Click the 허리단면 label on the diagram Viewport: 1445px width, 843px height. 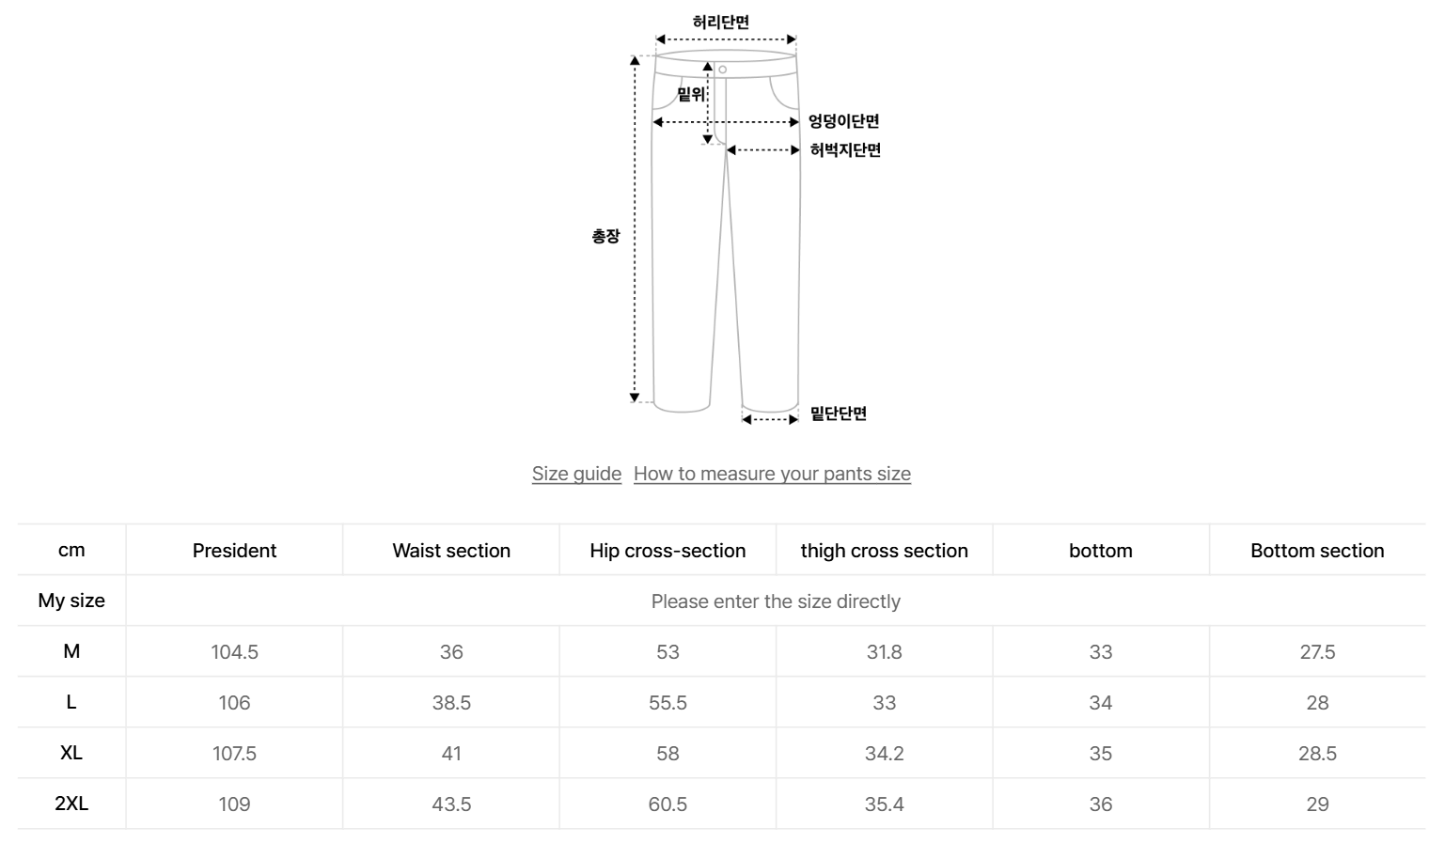[721, 22]
